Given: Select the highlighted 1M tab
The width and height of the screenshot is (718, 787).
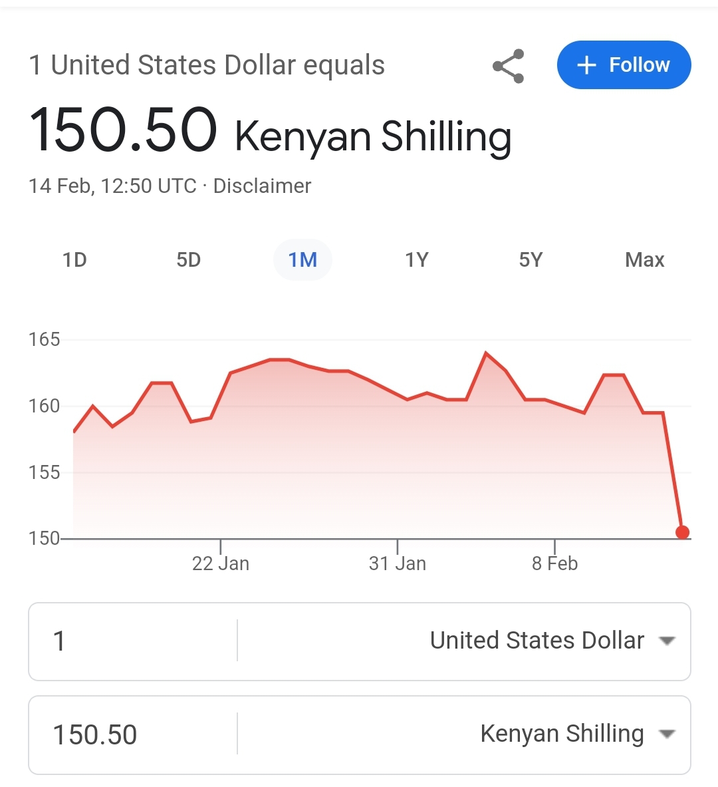Looking at the screenshot, I should [x=302, y=259].
